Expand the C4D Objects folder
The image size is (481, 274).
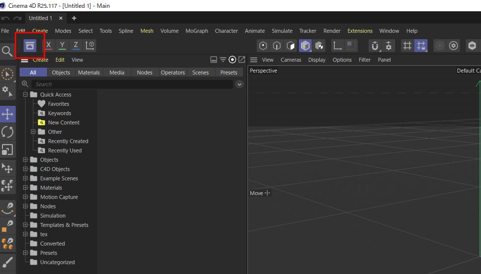point(26,169)
